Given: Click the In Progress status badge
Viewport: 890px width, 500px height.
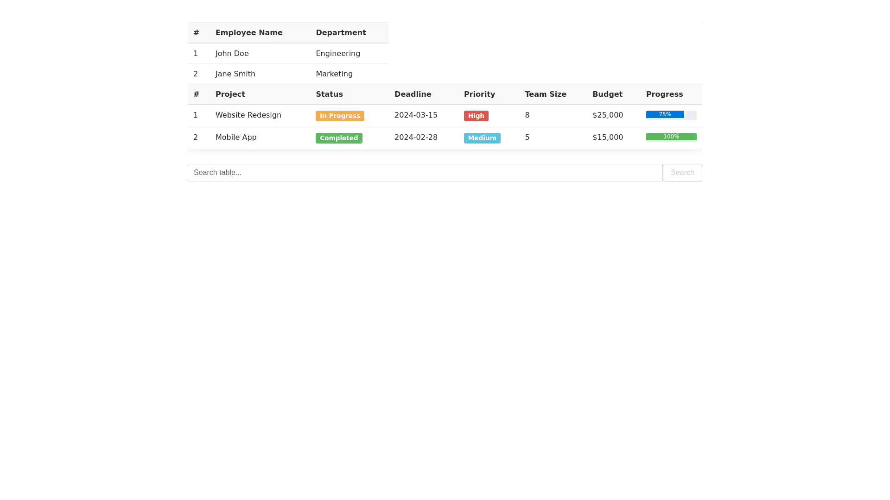Looking at the screenshot, I should (340, 116).
